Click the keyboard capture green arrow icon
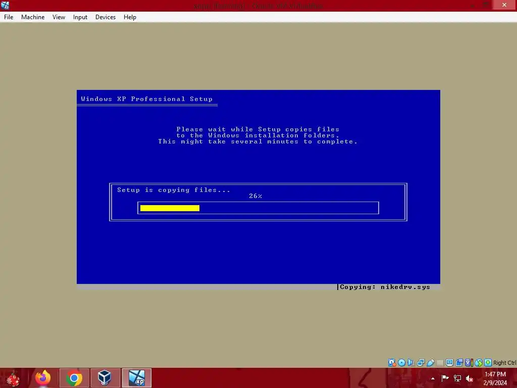Screen dimensions: 517x388 pos(488,363)
